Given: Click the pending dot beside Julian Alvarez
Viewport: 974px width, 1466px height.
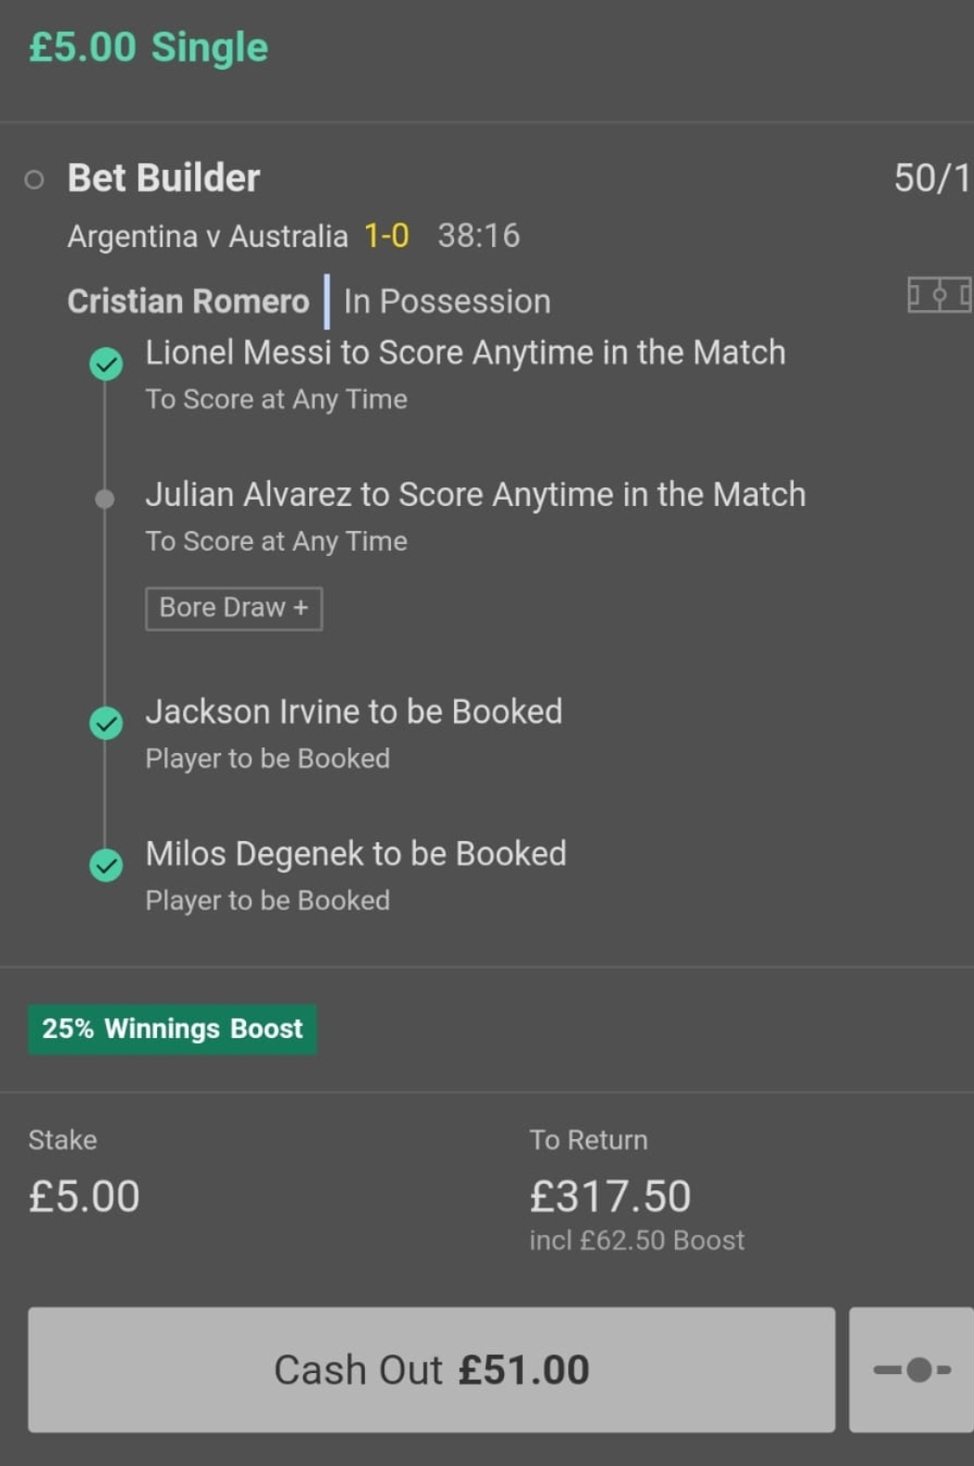Looking at the screenshot, I should click(x=105, y=499).
